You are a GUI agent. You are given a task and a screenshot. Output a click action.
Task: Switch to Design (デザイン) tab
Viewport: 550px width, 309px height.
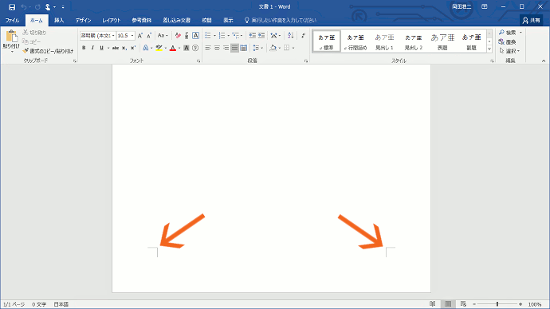pos(84,21)
